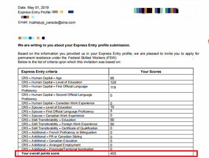Click the Level of Education score 126
The width and height of the screenshot is (209, 158).
point(113,82)
